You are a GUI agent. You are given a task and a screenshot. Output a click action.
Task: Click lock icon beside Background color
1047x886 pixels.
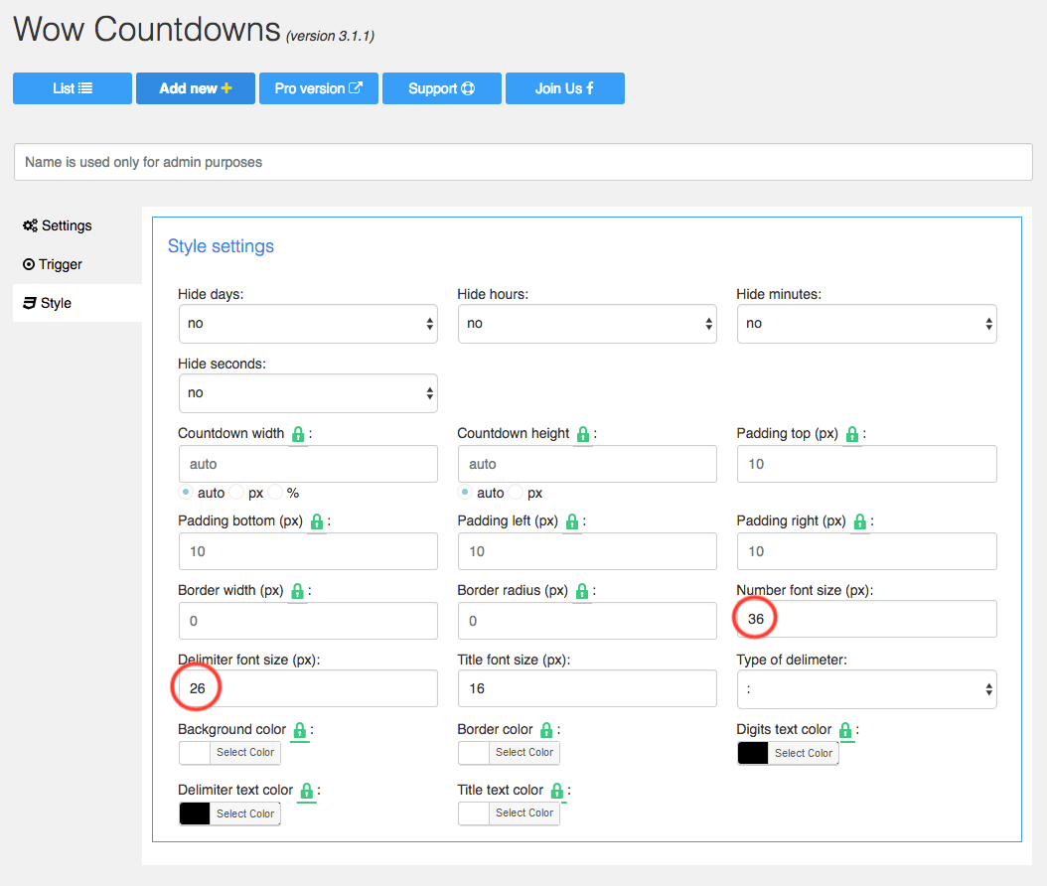click(300, 730)
